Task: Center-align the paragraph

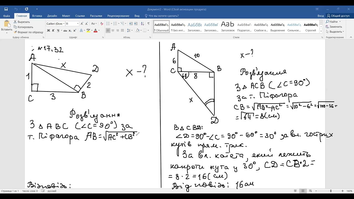Action: tap(113, 30)
